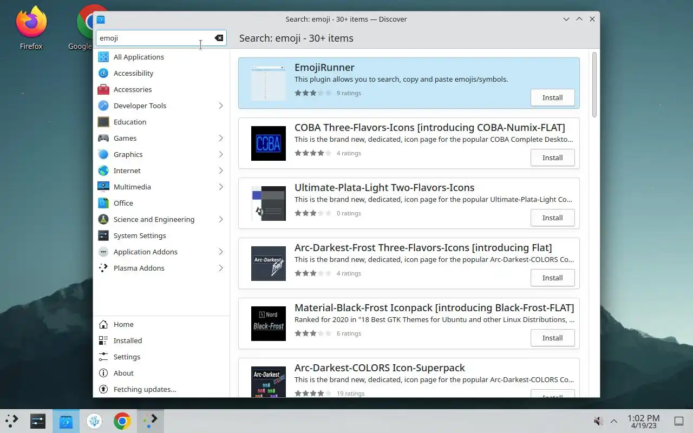This screenshot has height=433, width=693.
Task: Expand the Plasma Addons subcategories
Action: (221, 268)
